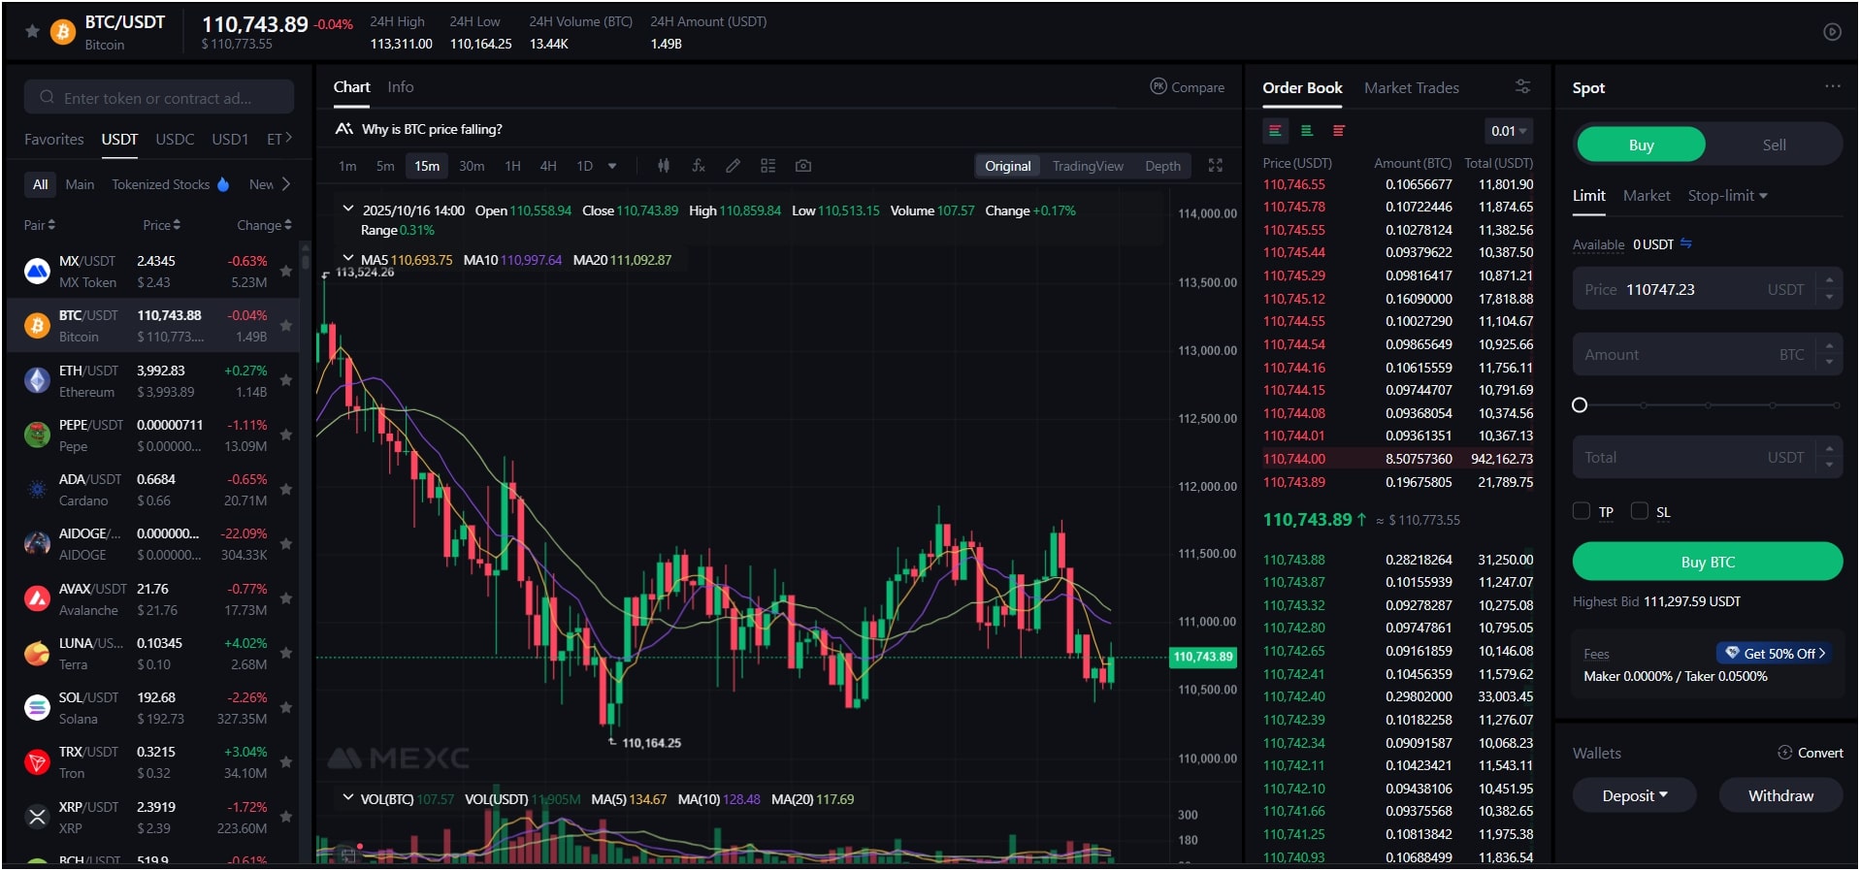This screenshot has width=1860, height=871.
Task: Open the indicators fx icon
Action: point(698,166)
